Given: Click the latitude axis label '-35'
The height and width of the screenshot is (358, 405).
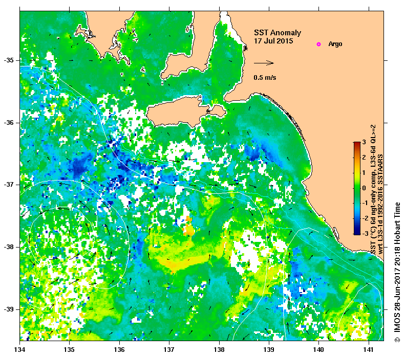Looking at the screenshot, I should point(9,60).
